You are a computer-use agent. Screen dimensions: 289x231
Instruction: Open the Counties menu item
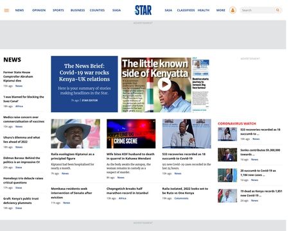click(x=97, y=10)
